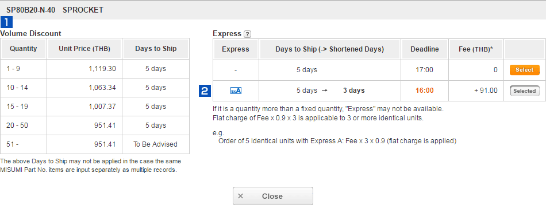Click the Express help question mark icon
The image size is (546, 212).
point(247,34)
